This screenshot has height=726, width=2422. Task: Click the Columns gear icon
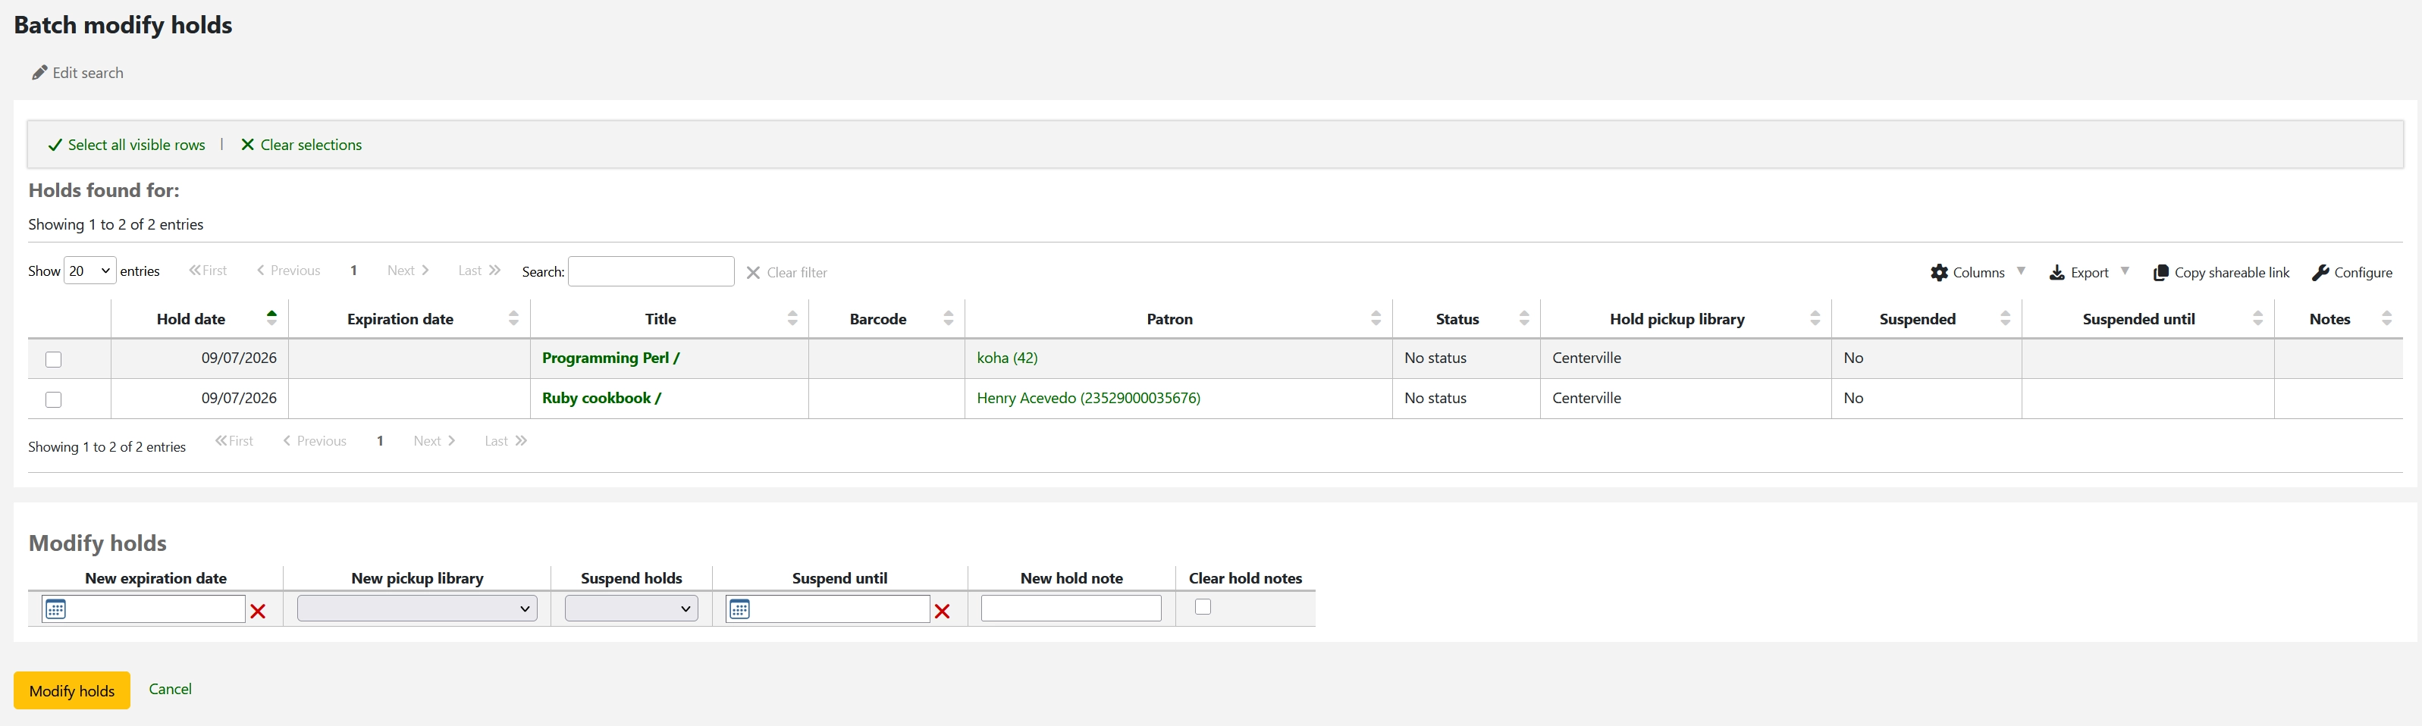[1939, 272]
